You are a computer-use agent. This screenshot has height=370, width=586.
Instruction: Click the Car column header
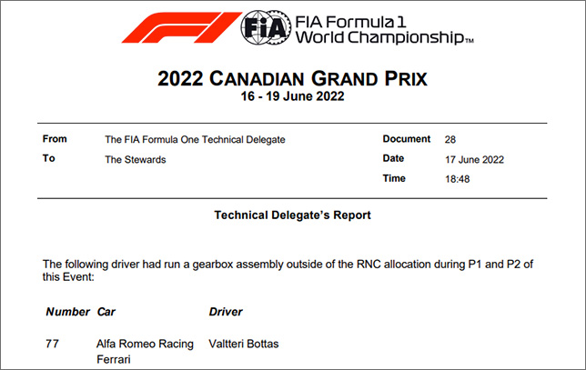[106, 312]
